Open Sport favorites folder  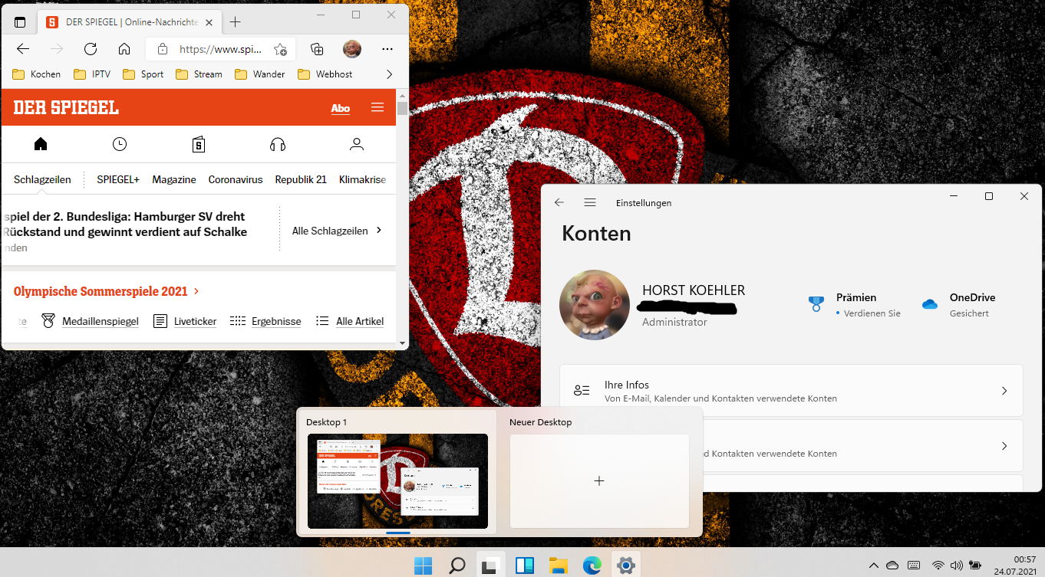(143, 74)
